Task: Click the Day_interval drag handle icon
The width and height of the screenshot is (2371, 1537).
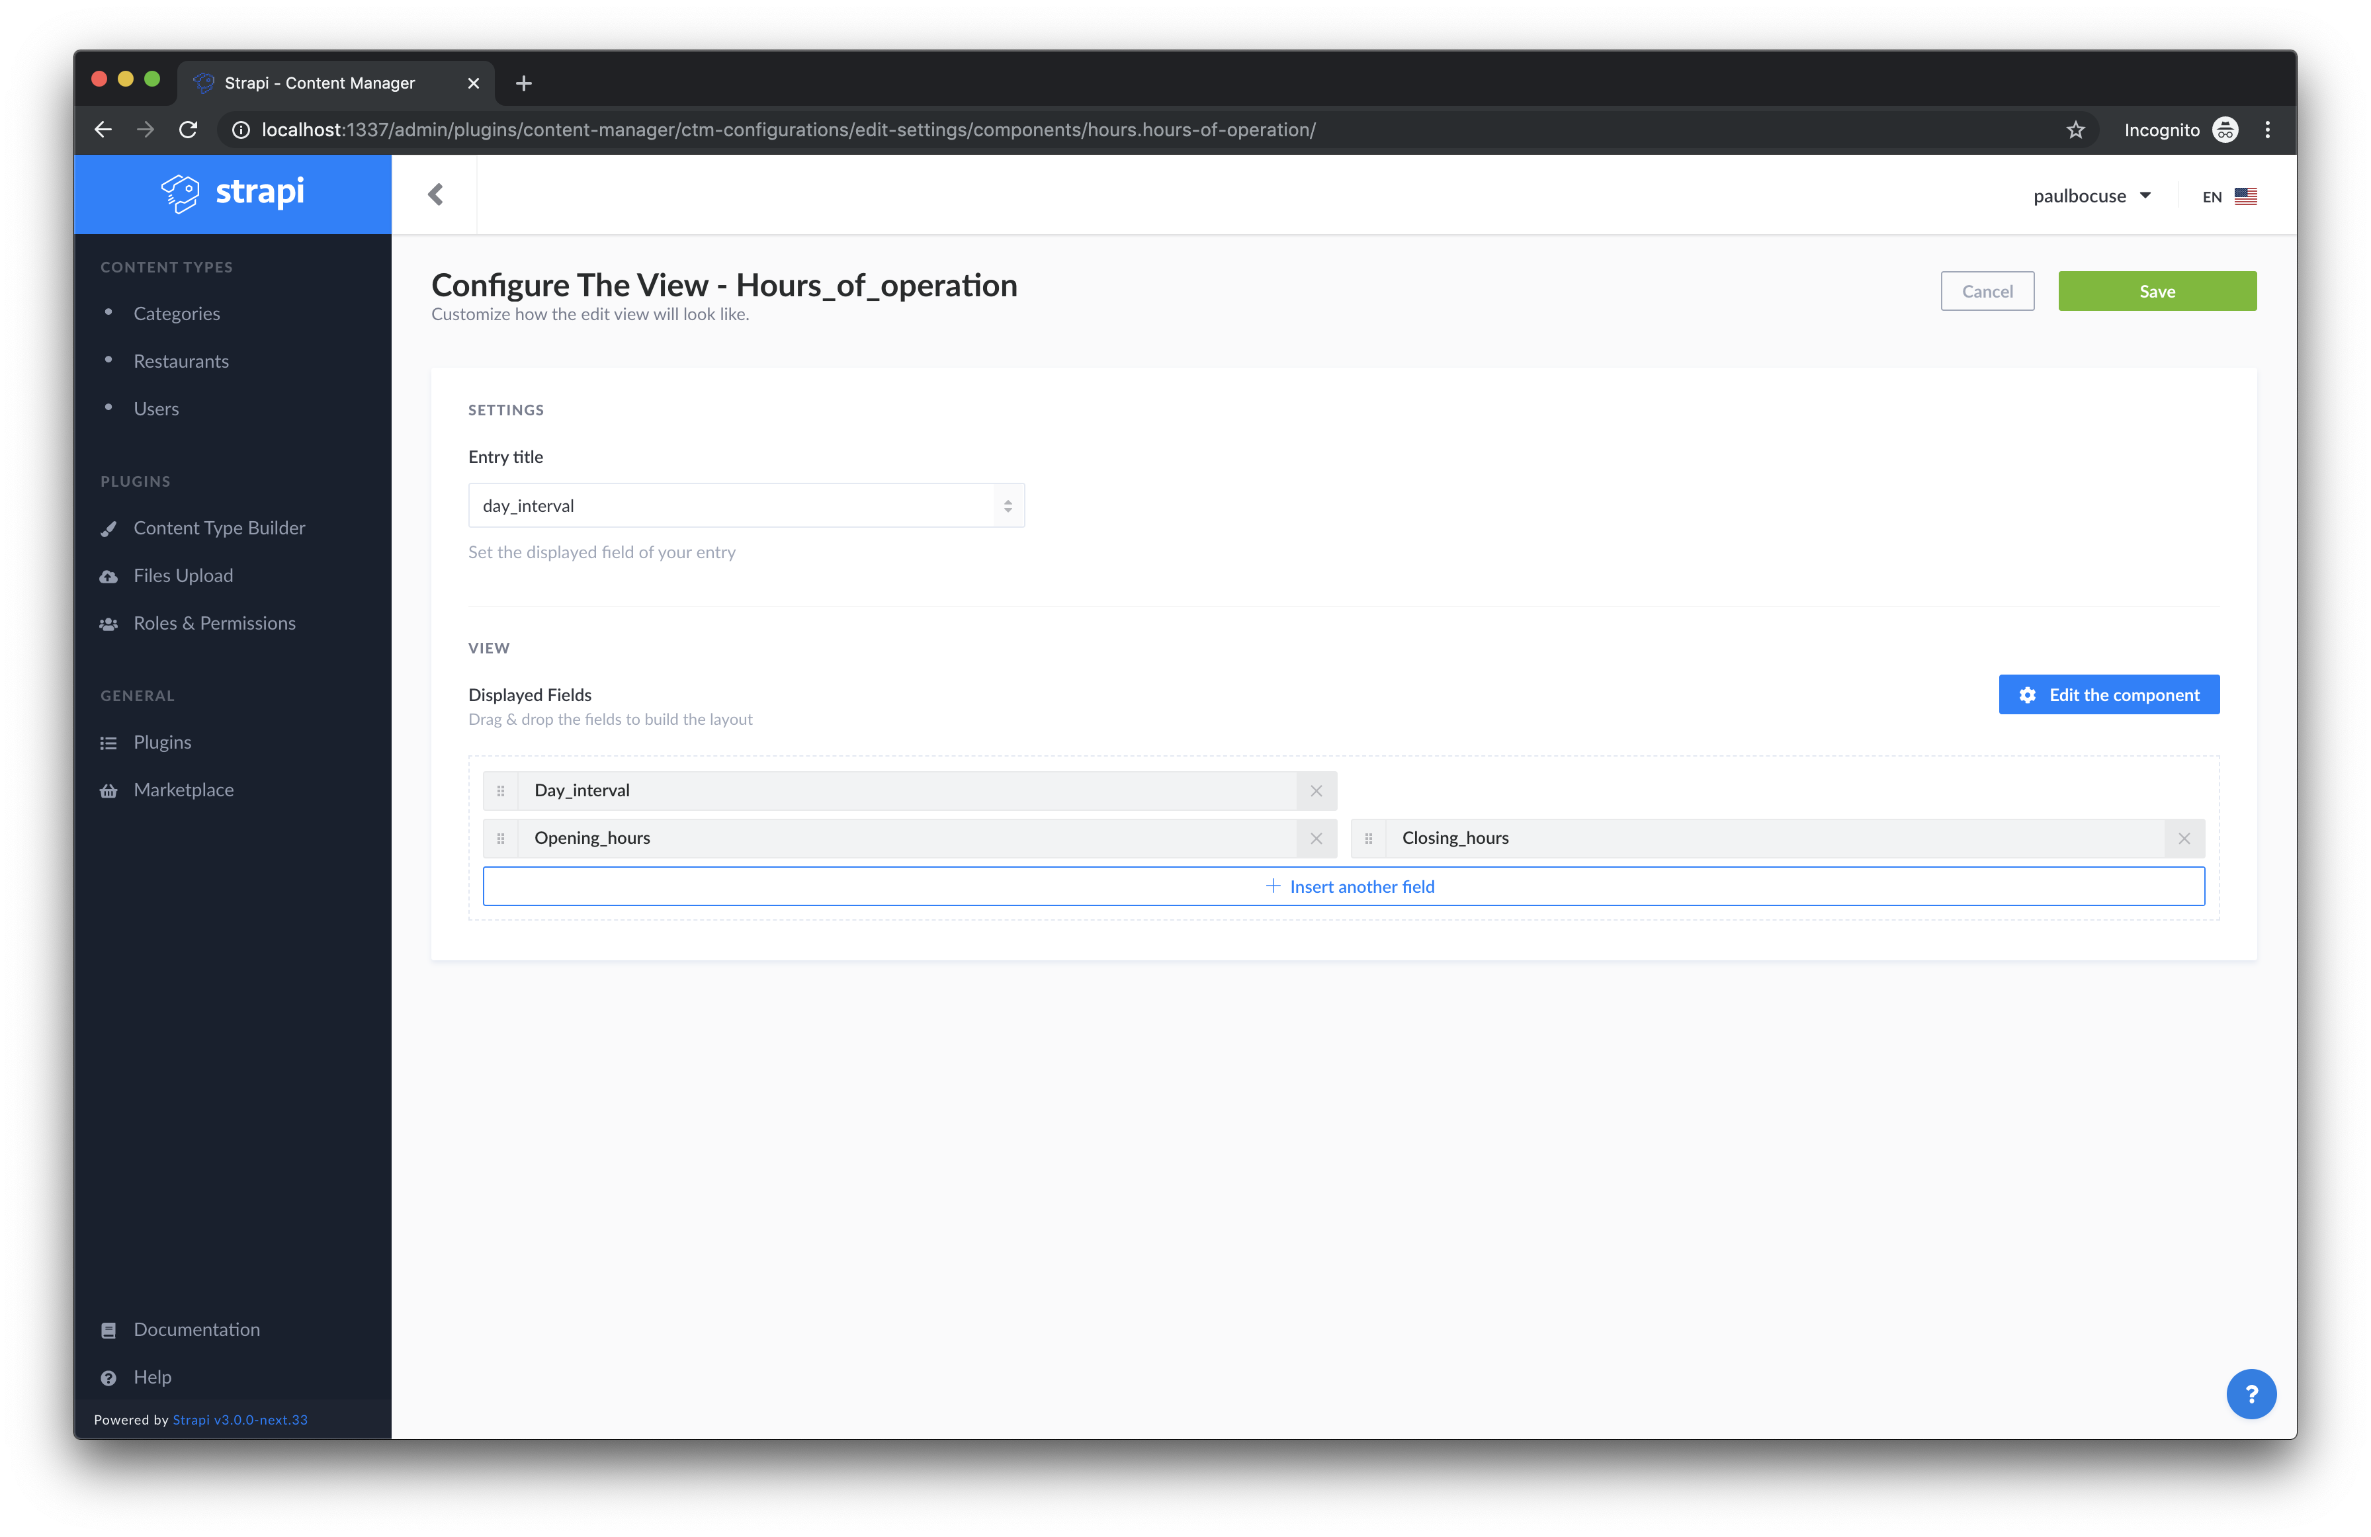Action: click(501, 791)
